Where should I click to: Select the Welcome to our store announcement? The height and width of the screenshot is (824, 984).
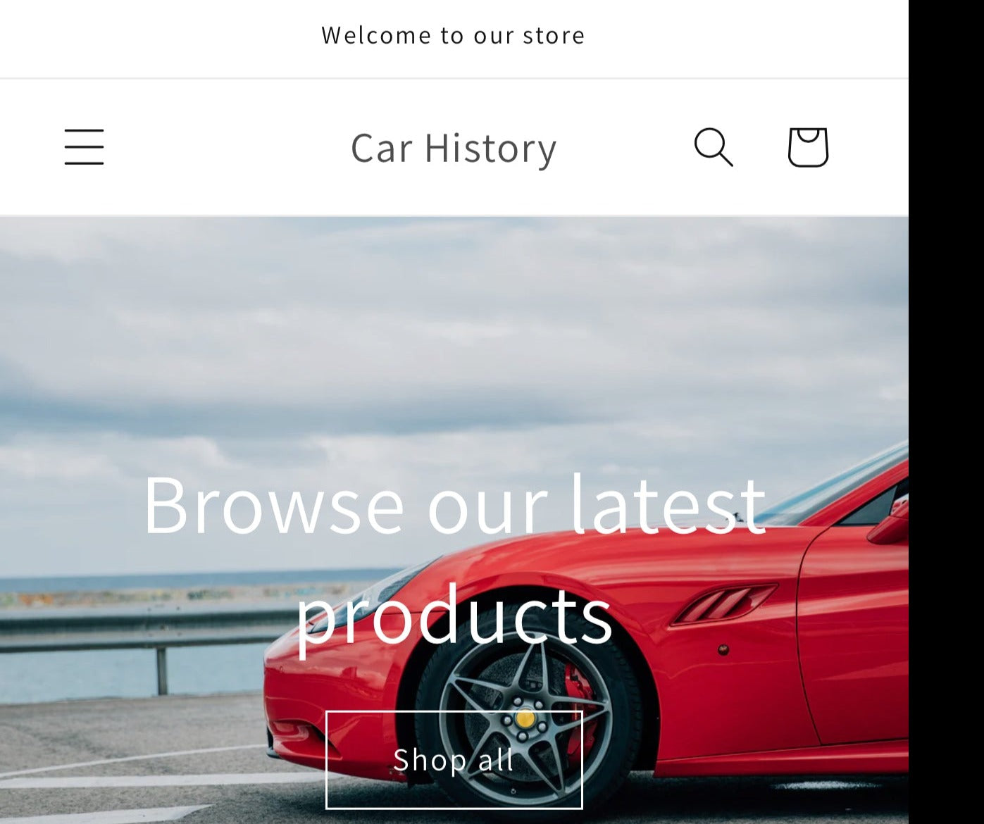tap(454, 35)
